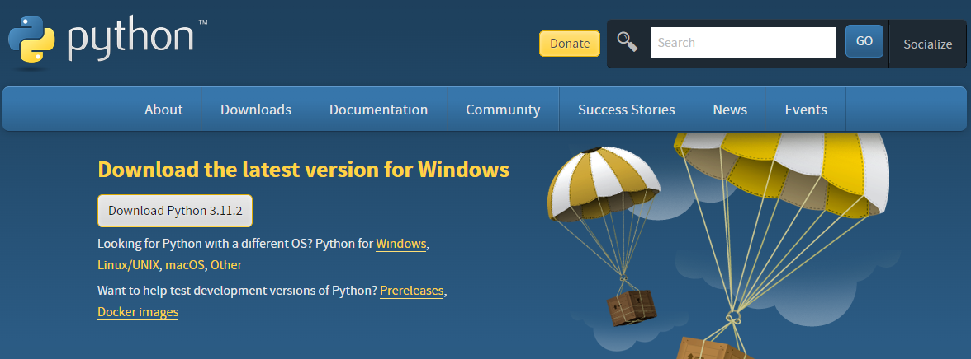Follow the Linux/UNIX download link
The image size is (971, 359).
click(129, 266)
